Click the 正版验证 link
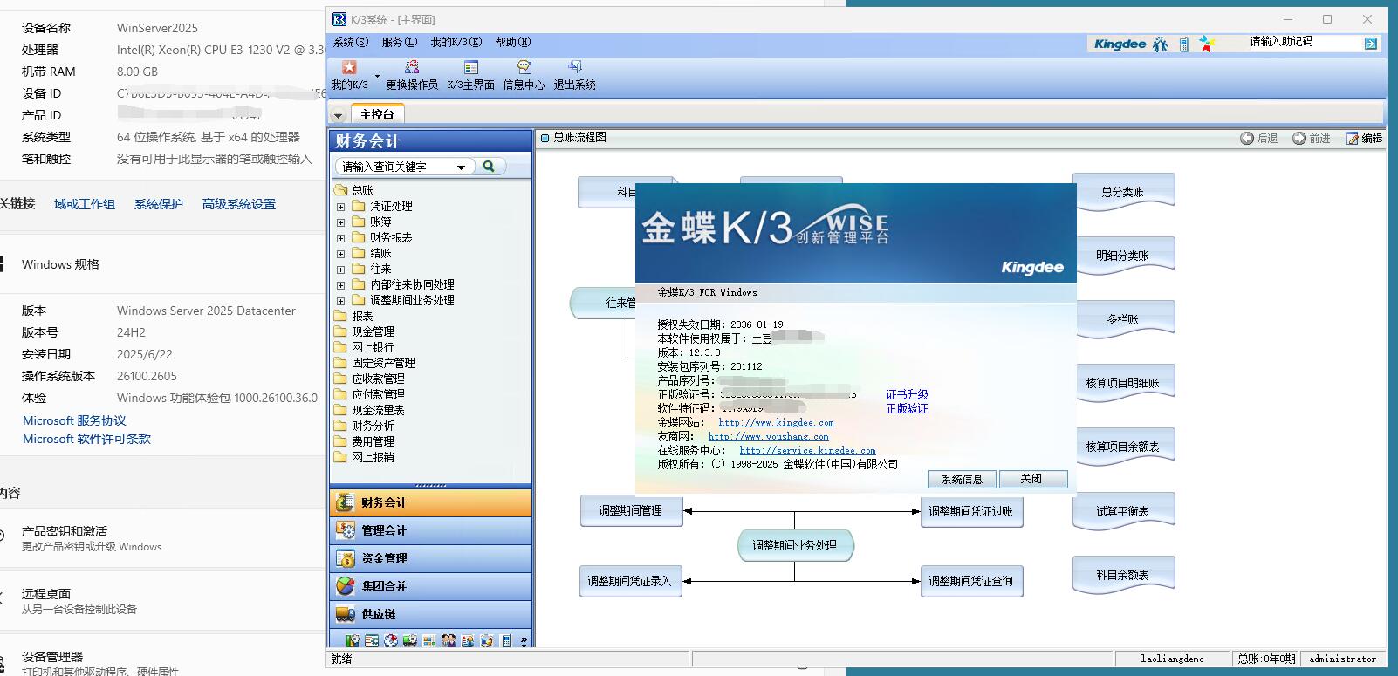 point(908,408)
